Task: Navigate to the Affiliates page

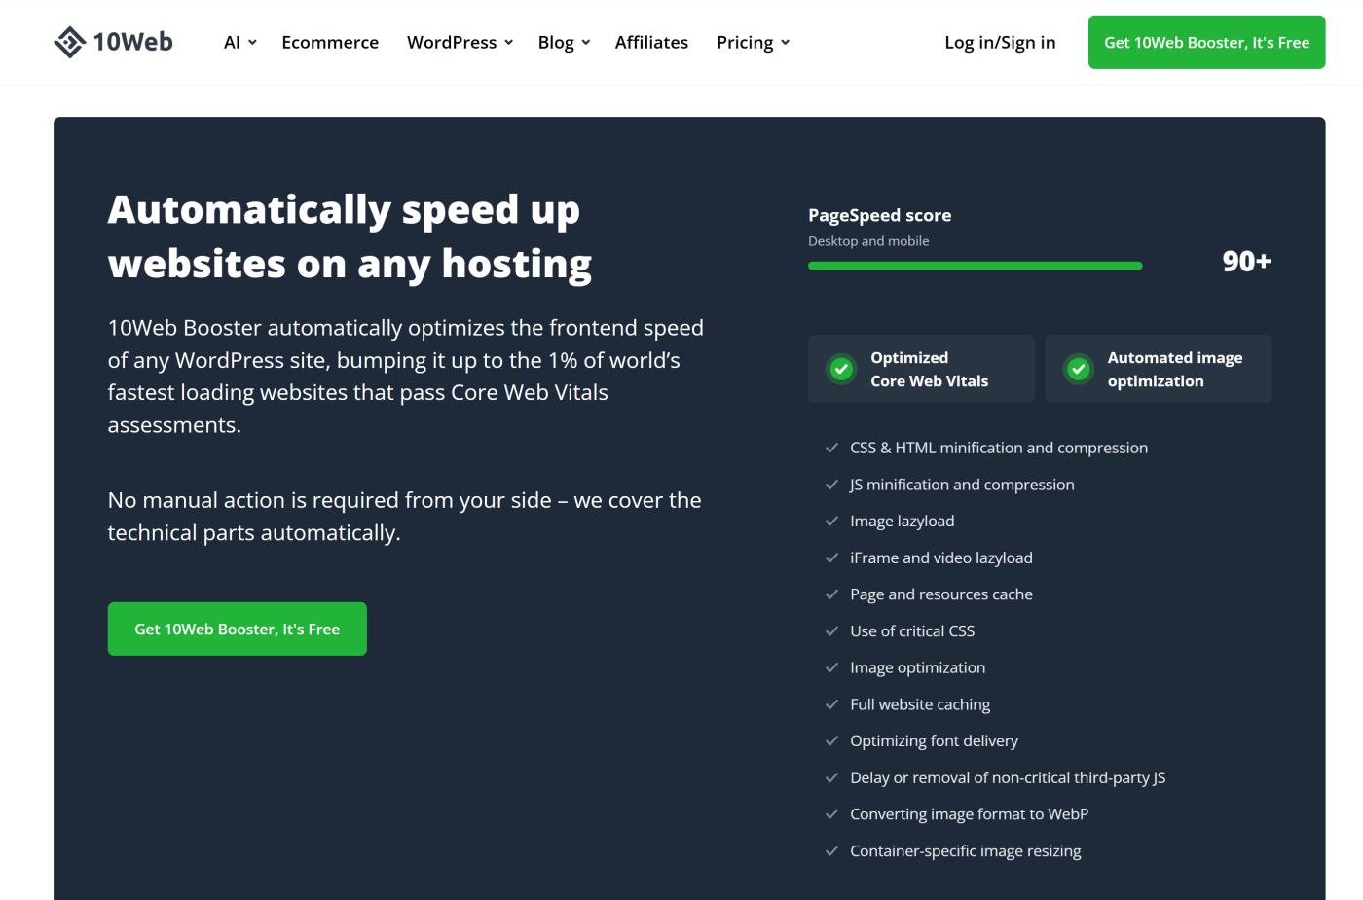Action: coord(651,42)
